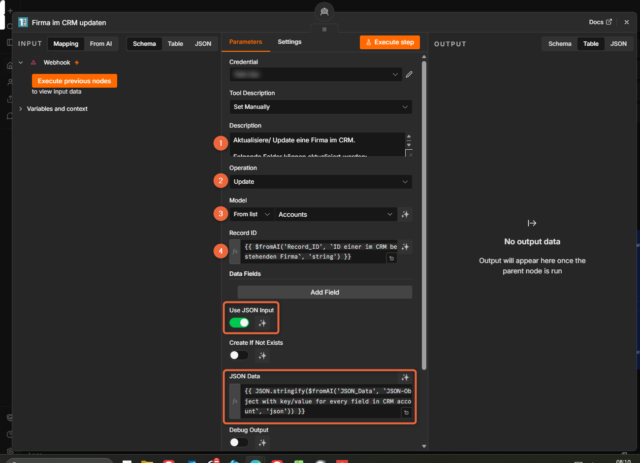Click the AI sparkle icon for Debug Output
This screenshot has height=463, width=640.
pyautogui.click(x=262, y=443)
